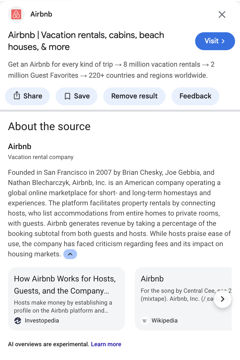Open the Feedback option

(x=195, y=96)
